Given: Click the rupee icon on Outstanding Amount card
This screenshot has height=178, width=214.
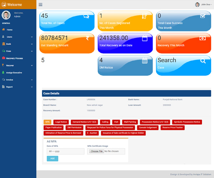Looking at the screenshot, I should point(87,38).
